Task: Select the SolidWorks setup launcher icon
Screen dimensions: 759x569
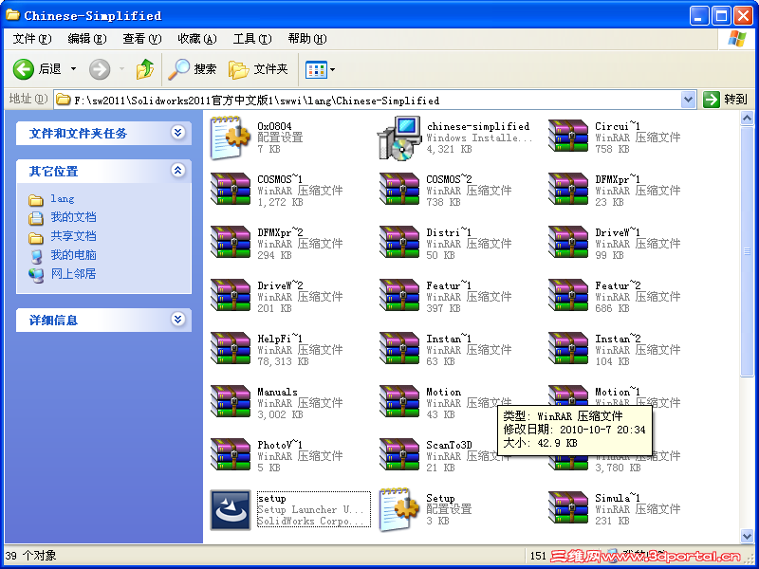Action: click(231, 510)
